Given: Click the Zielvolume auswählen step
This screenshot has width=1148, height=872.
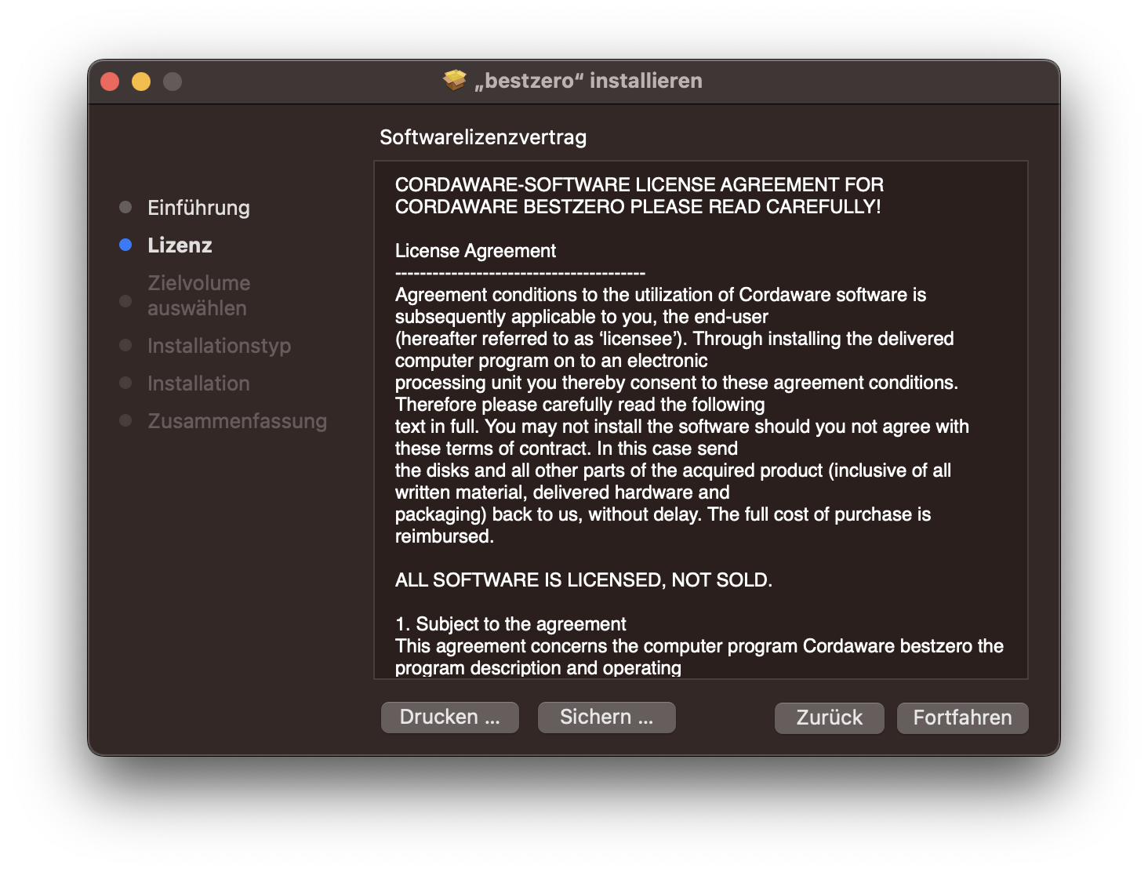Looking at the screenshot, I should pyautogui.click(x=199, y=296).
